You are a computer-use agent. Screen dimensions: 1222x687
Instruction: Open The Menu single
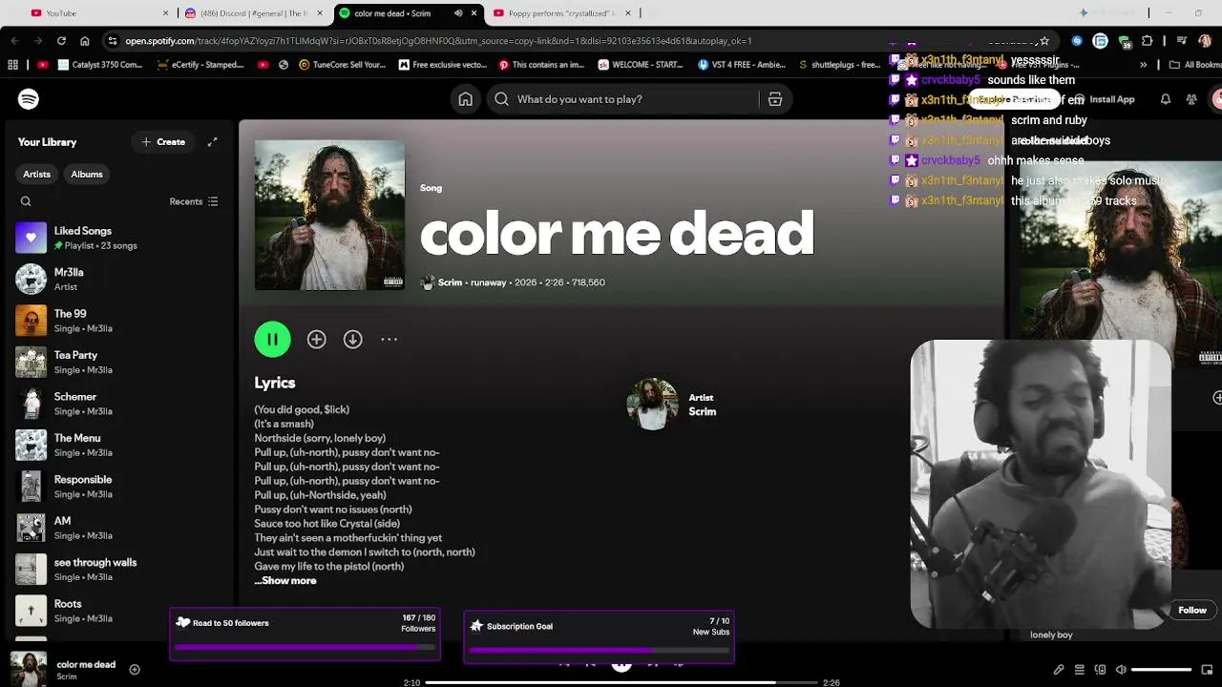(117, 445)
